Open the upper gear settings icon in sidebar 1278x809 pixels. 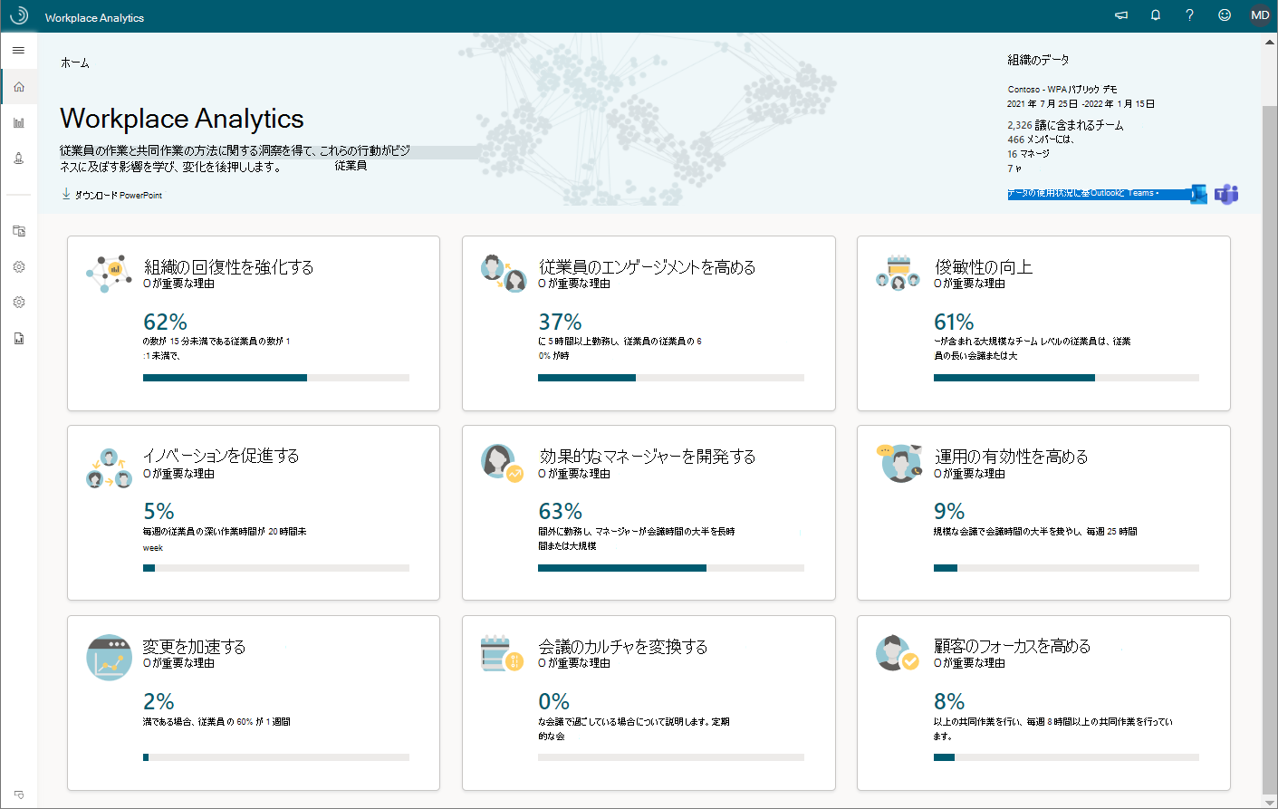pos(19,267)
